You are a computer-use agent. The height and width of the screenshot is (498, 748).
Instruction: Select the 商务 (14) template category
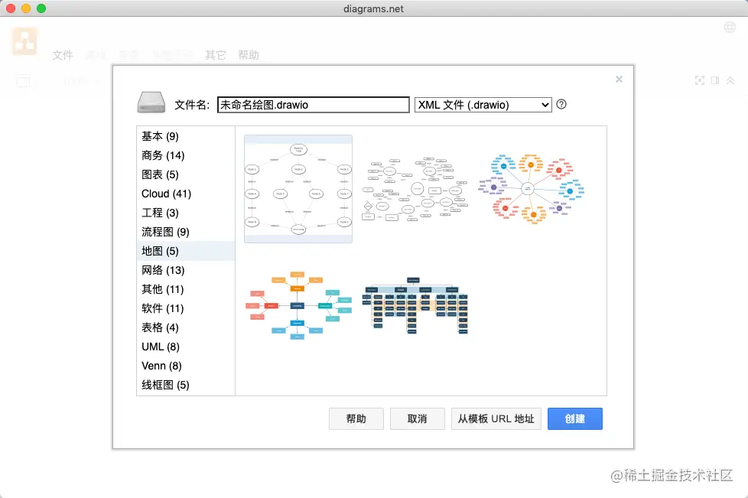186,155
